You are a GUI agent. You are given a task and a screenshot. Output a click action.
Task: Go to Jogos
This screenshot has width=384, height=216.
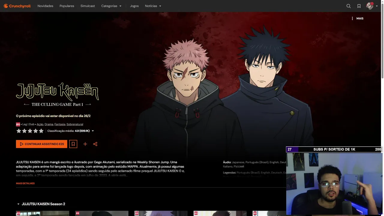pos(134,6)
